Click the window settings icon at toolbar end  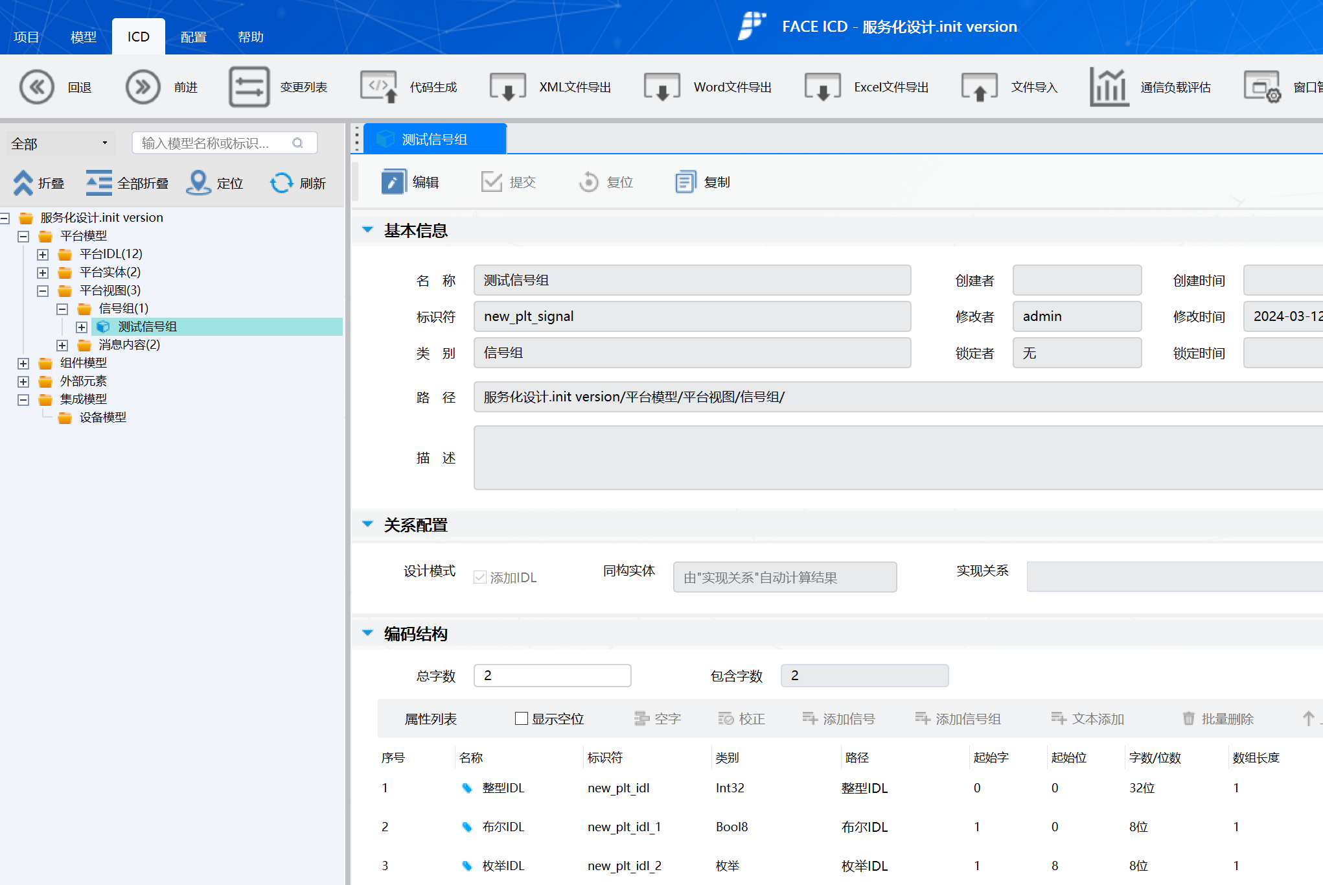coord(1262,87)
